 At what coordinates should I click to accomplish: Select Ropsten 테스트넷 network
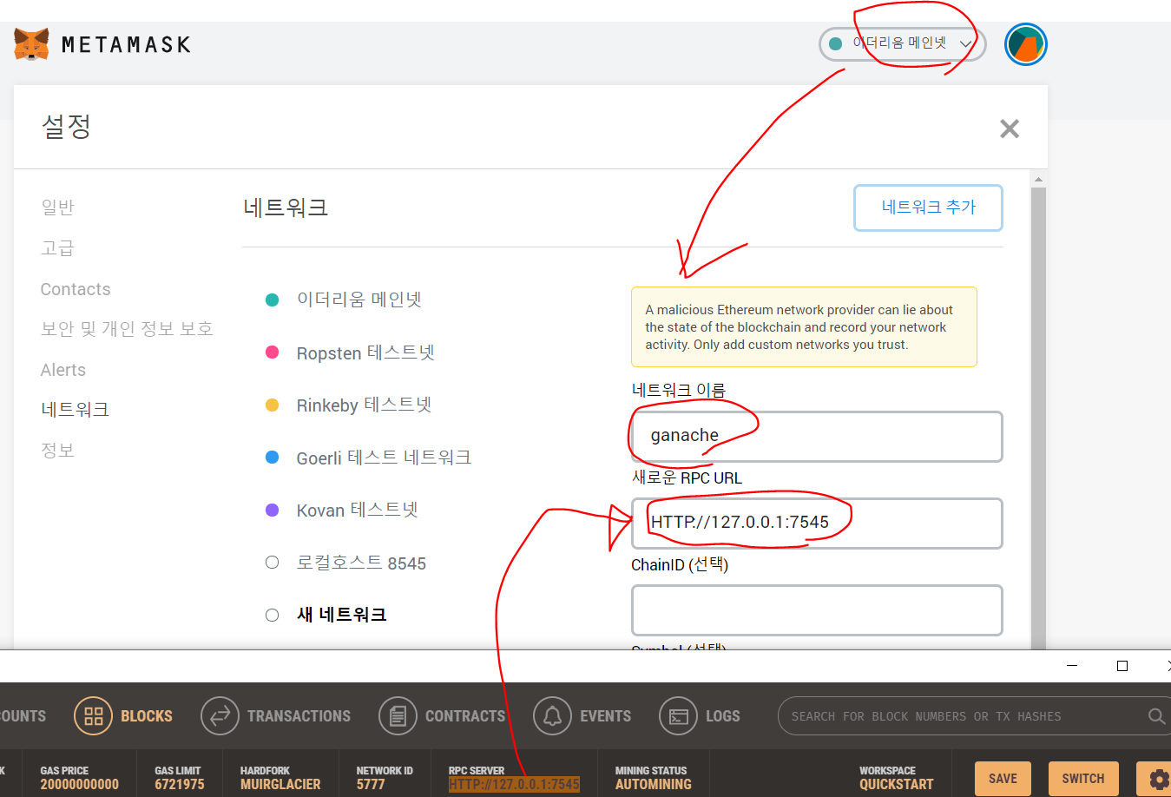pos(365,352)
